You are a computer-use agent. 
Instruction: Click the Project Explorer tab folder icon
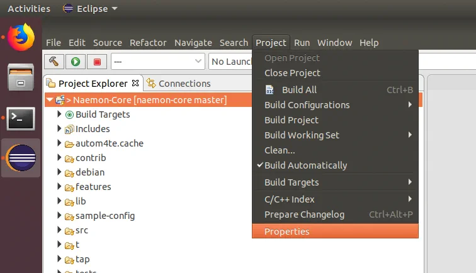50,83
